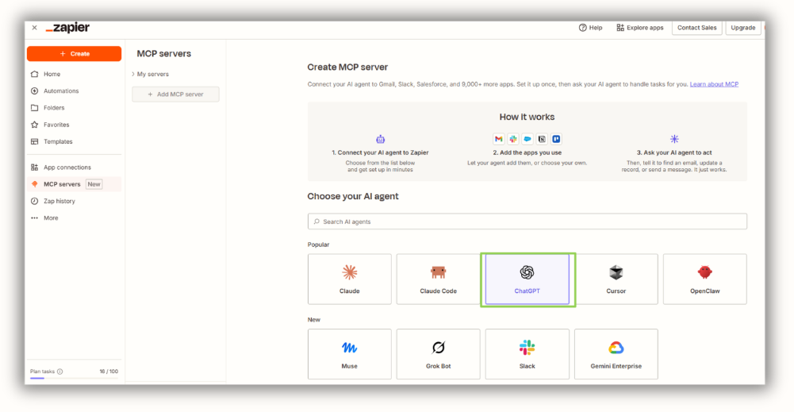This screenshot has height=412, width=794.
Task: Click '2. Add the apps you use' text
Action: [527, 152]
